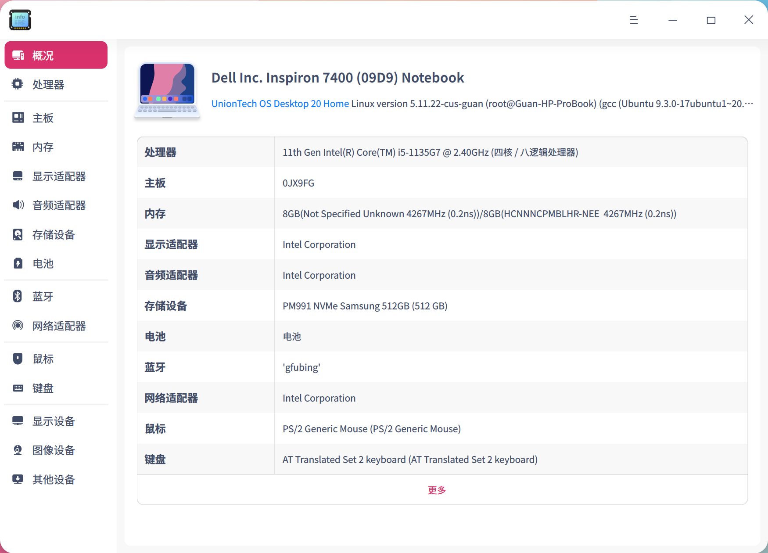768x553 pixels.
Task: Open the 网络适配器 section
Action: (x=56, y=326)
